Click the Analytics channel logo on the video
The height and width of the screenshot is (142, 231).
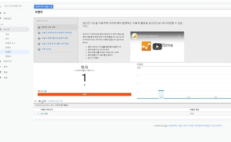135,36
